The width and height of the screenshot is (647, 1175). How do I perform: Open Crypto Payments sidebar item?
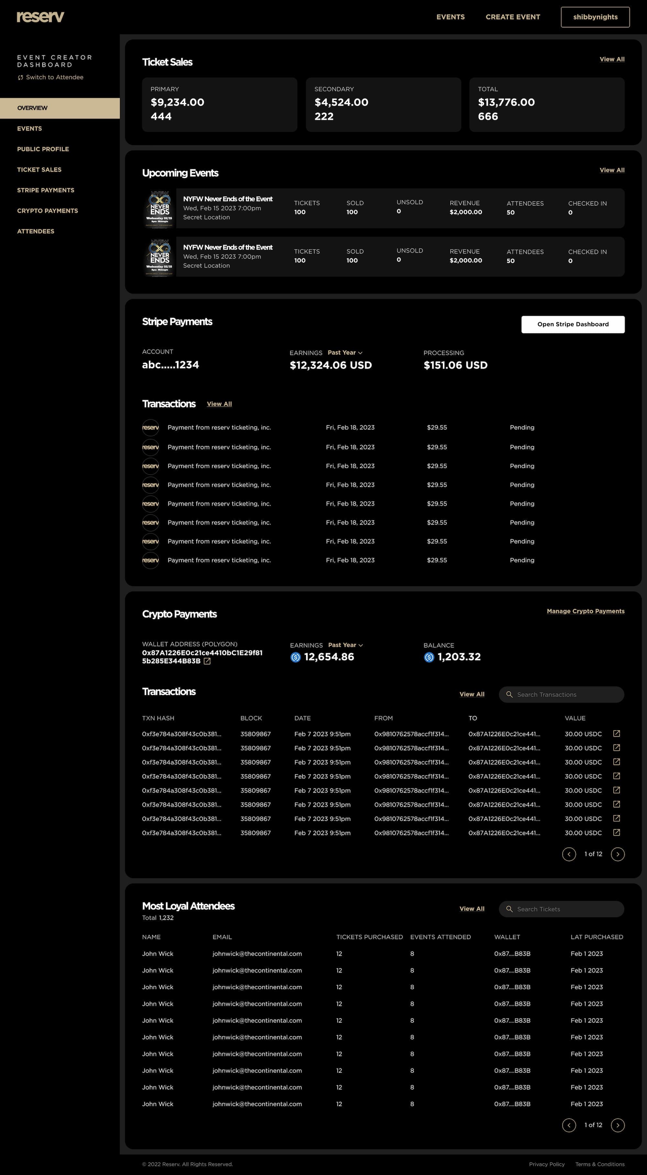point(48,211)
